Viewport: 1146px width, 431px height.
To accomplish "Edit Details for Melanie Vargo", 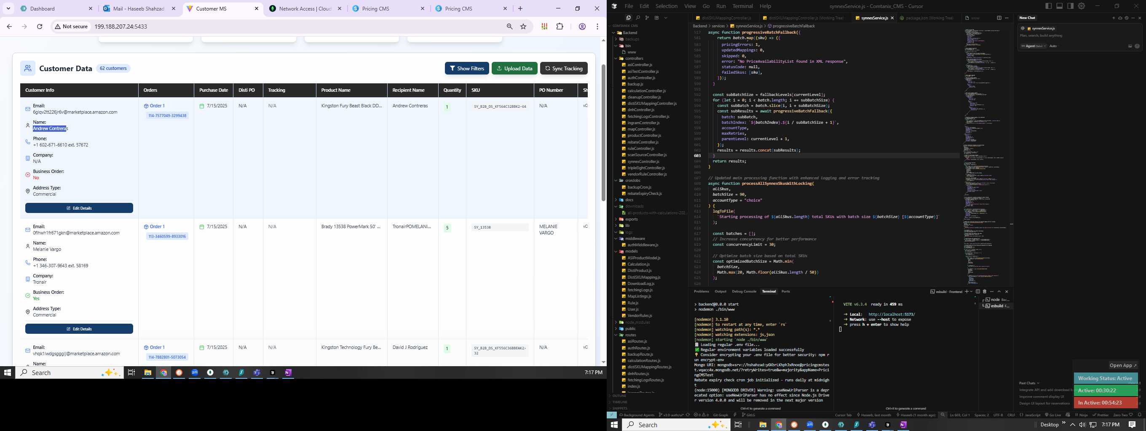I will (79, 329).
